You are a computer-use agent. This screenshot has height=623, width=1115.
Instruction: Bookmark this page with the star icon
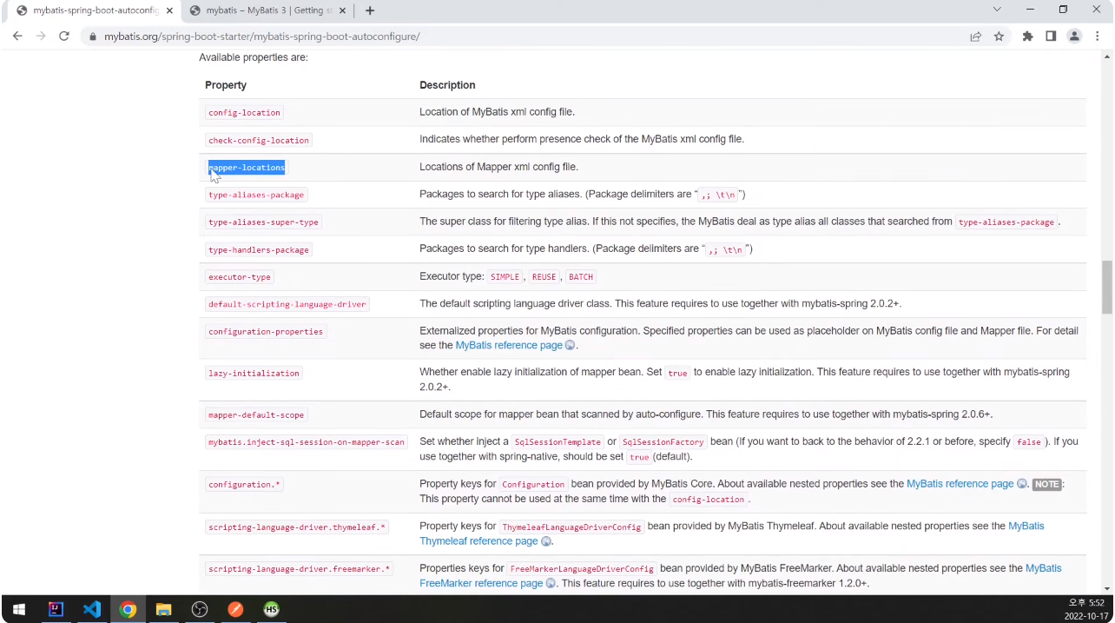(x=999, y=36)
